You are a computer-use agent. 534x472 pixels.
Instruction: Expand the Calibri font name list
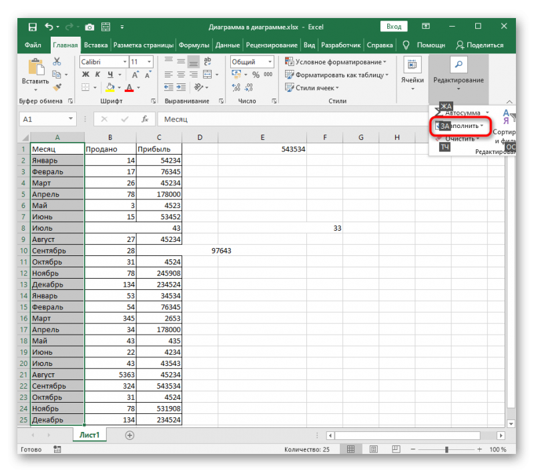[x=125, y=62]
